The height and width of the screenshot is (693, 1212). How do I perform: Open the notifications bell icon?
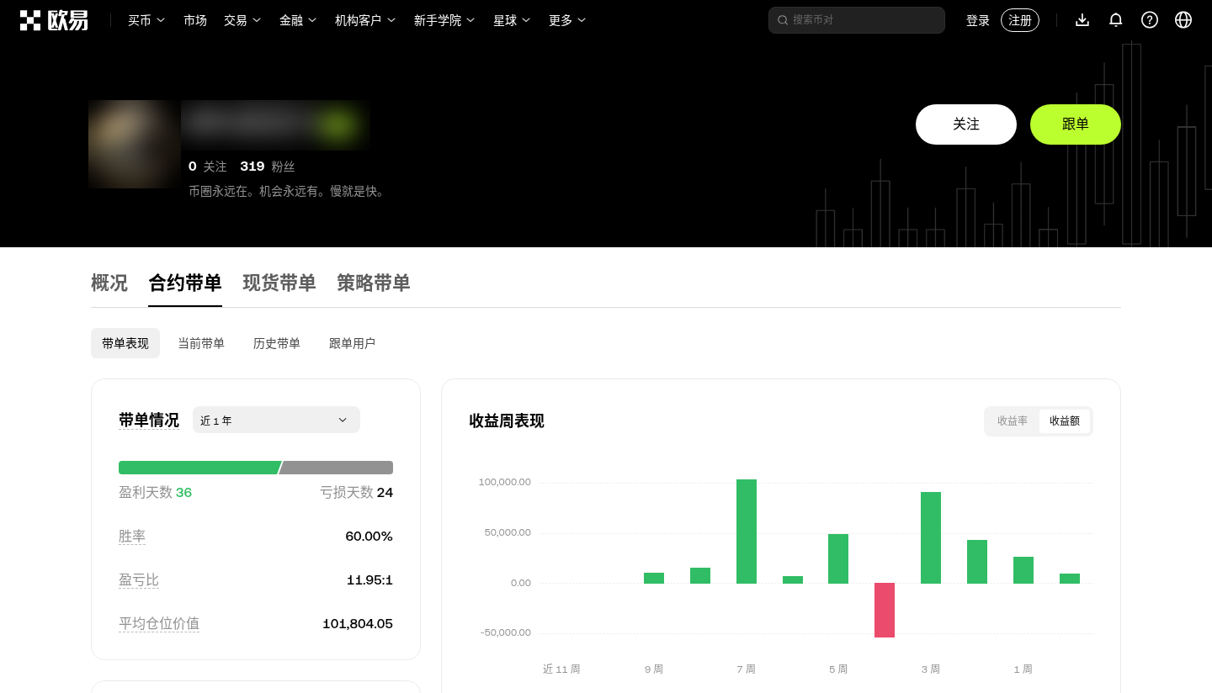click(1116, 20)
